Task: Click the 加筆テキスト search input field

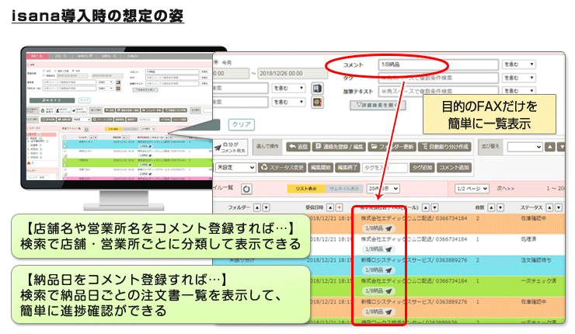Action: [438, 91]
